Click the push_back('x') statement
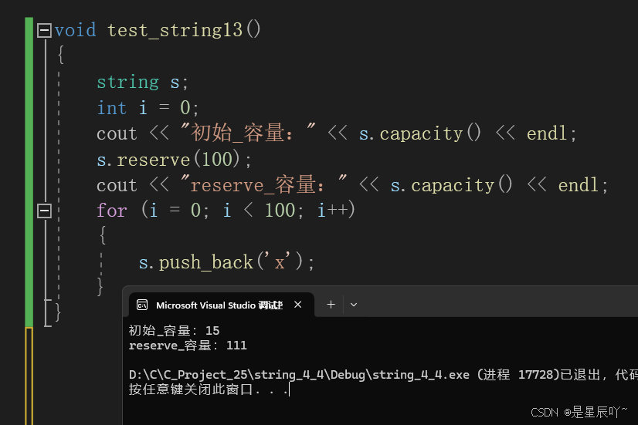This screenshot has height=425, width=638. [x=226, y=262]
